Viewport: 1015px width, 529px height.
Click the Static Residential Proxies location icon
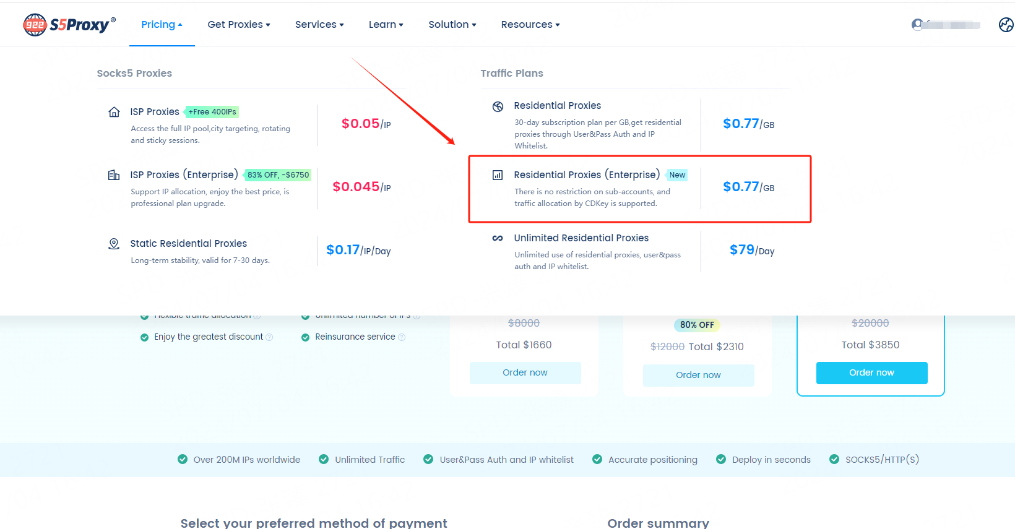pos(114,244)
